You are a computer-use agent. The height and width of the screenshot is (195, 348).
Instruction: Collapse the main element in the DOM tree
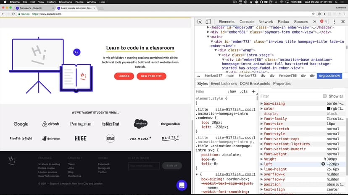(208, 37)
